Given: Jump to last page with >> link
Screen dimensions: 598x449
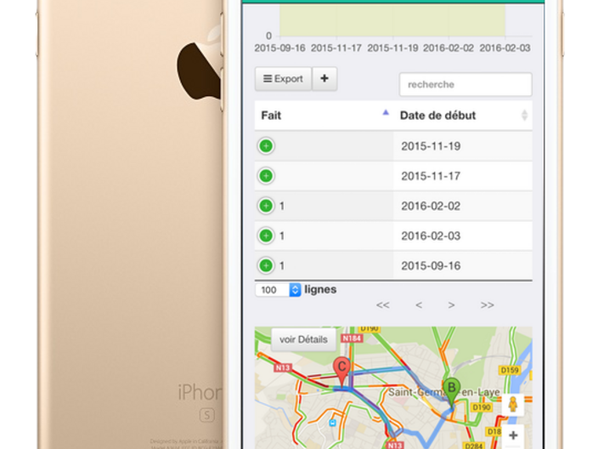Looking at the screenshot, I should pyautogui.click(x=487, y=305).
